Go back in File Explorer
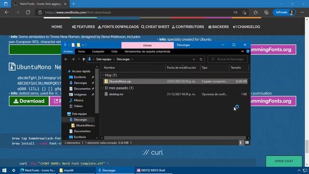The image size is (309, 174). pyautogui.click(x=66, y=59)
